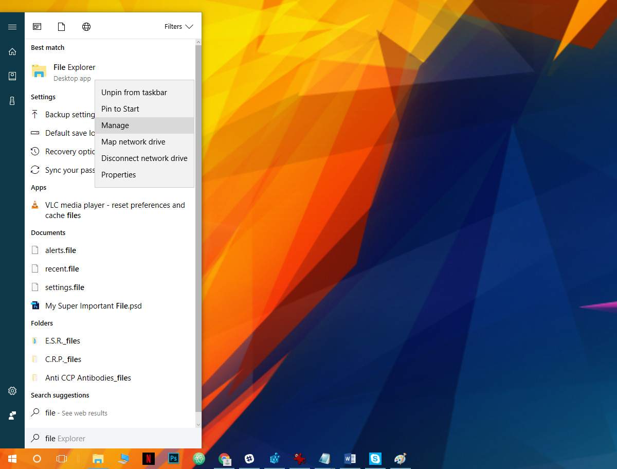Launch Netflix from the taskbar

[x=148, y=458]
